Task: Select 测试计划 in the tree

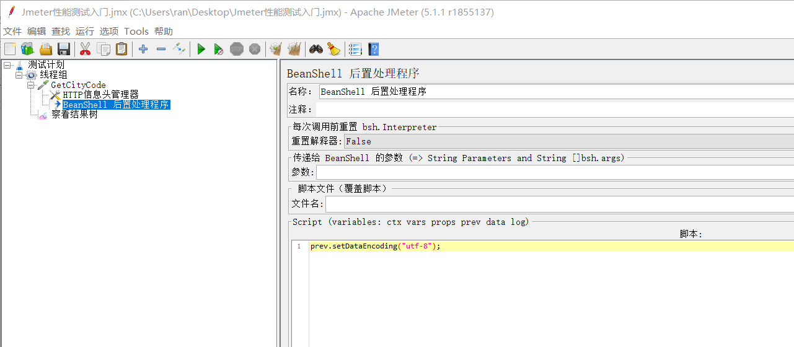Action: coord(46,64)
